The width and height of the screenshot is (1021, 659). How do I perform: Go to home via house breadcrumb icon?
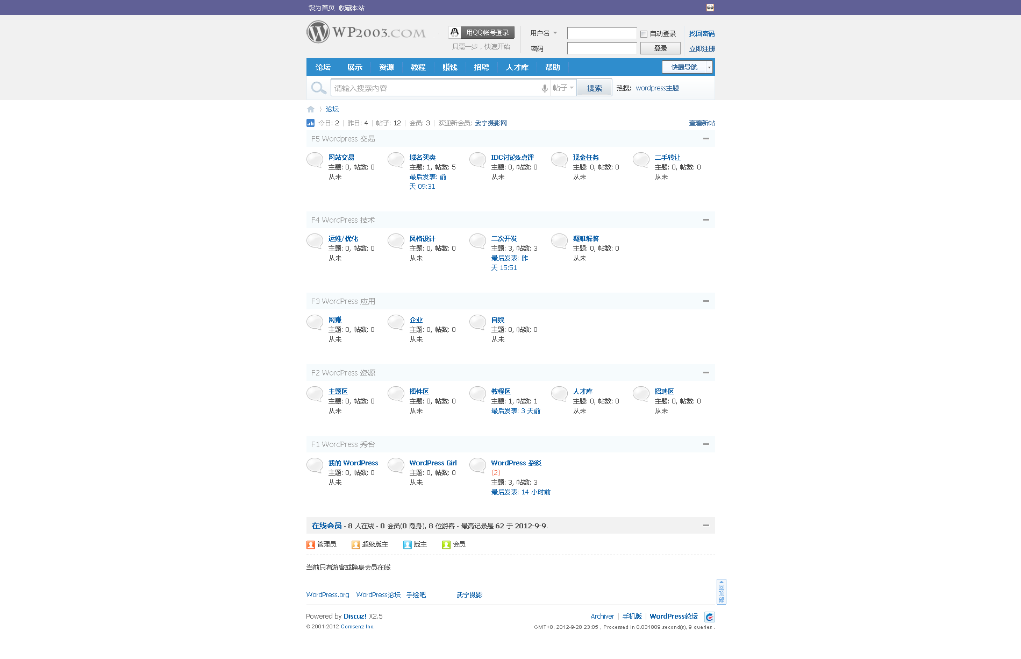click(x=311, y=109)
